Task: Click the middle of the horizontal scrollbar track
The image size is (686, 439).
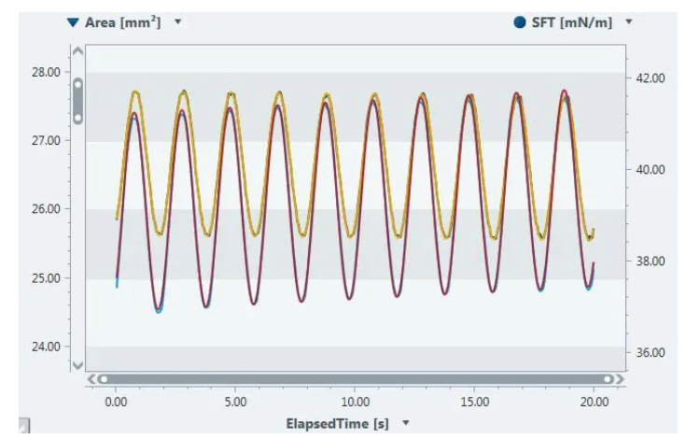Action: click(356, 379)
